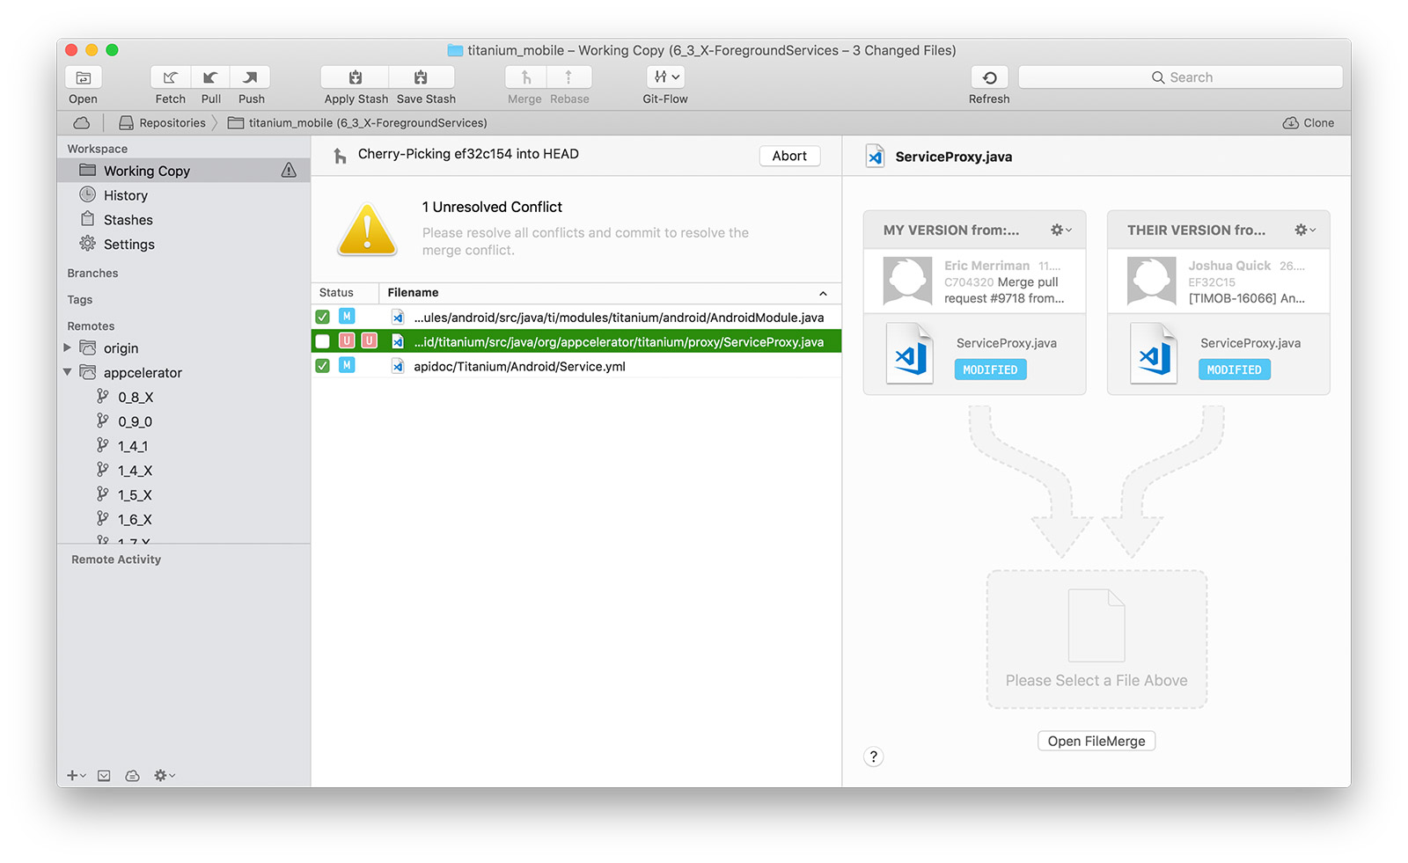Click the Remotes section header

[x=91, y=326]
